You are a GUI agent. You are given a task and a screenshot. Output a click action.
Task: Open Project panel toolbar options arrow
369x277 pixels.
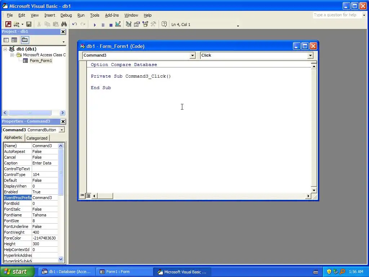[63, 42]
